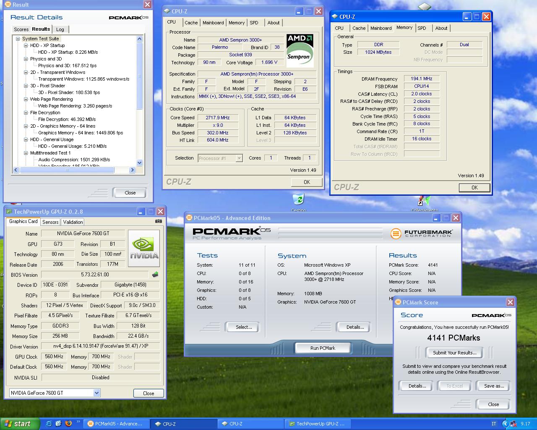Click the IT language indicator in taskbar
Screen dimensions: 537x430
tap(494, 424)
